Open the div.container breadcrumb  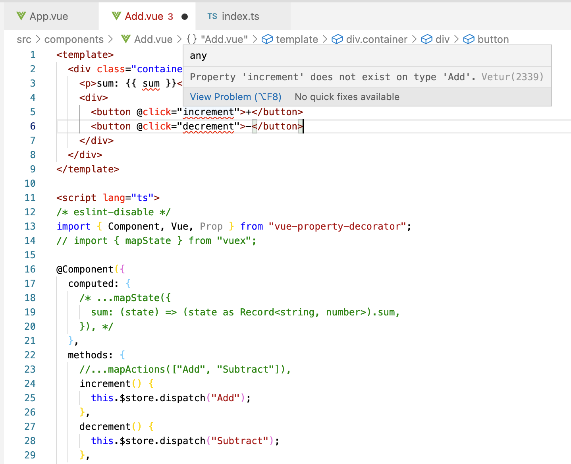pyautogui.click(x=377, y=39)
